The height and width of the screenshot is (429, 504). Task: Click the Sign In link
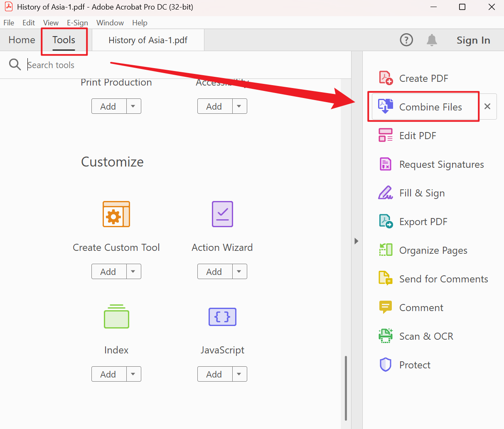click(x=473, y=40)
